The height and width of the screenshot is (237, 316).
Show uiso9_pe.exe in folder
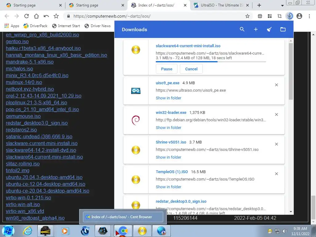[x=168, y=98]
